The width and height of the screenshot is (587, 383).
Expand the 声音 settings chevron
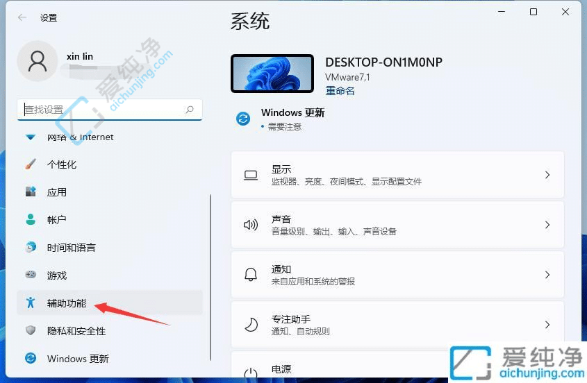(x=547, y=225)
